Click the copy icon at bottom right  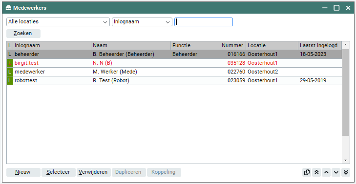[x=307, y=172]
